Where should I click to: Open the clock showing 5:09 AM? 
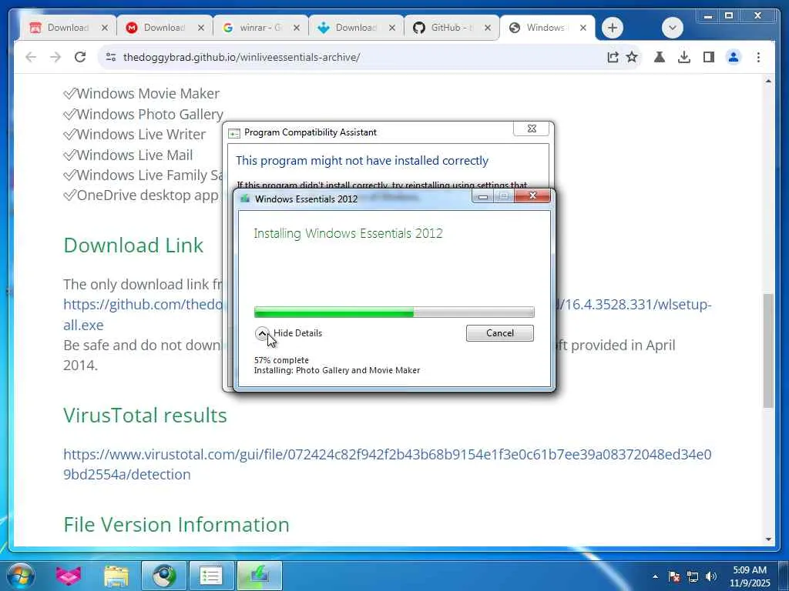pyautogui.click(x=750, y=576)
